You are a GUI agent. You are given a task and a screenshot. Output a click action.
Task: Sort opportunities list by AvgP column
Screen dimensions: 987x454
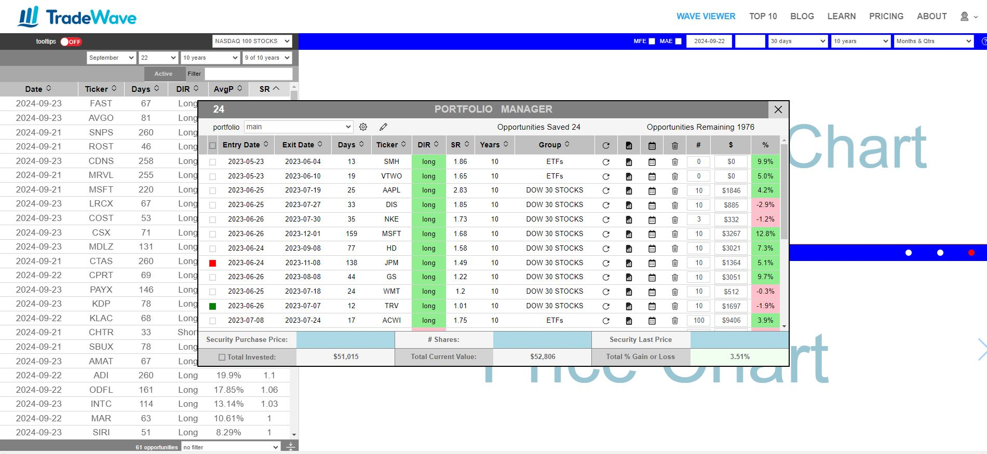click(x=228, y=89)
